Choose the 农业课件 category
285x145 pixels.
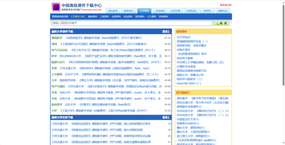click(128, 17)
